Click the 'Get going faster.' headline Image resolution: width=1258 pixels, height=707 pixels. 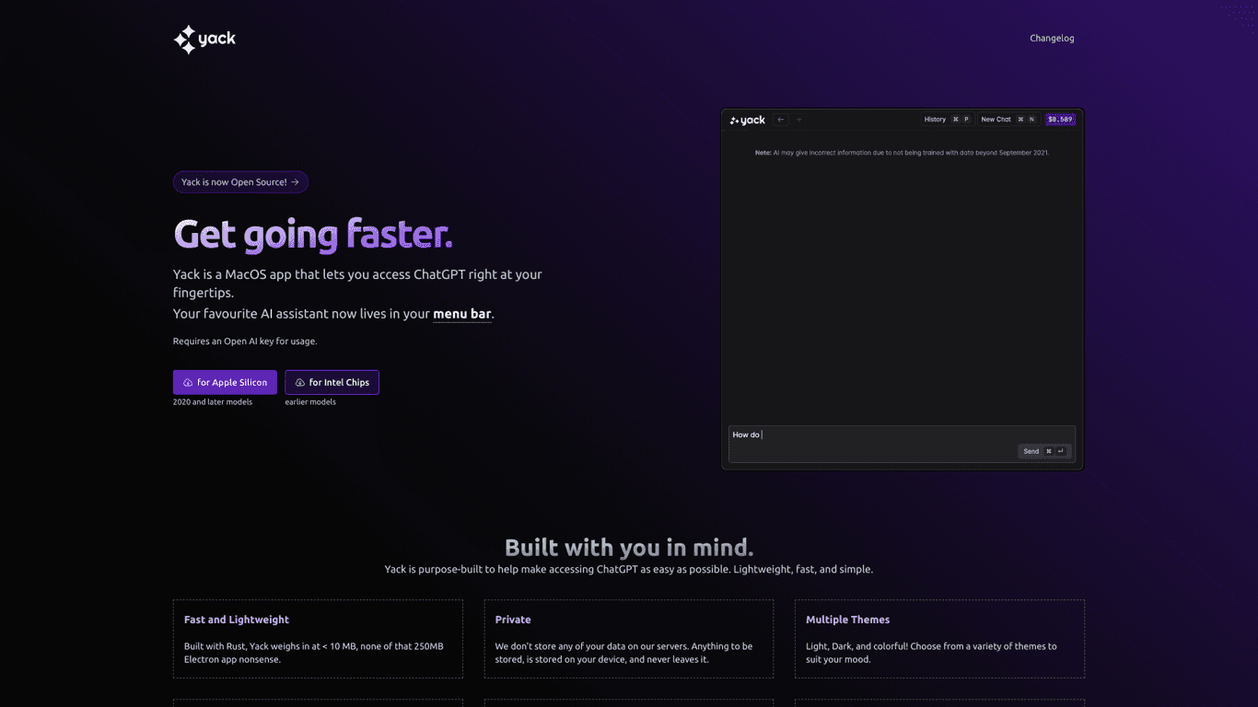click(x=313, y=235)
